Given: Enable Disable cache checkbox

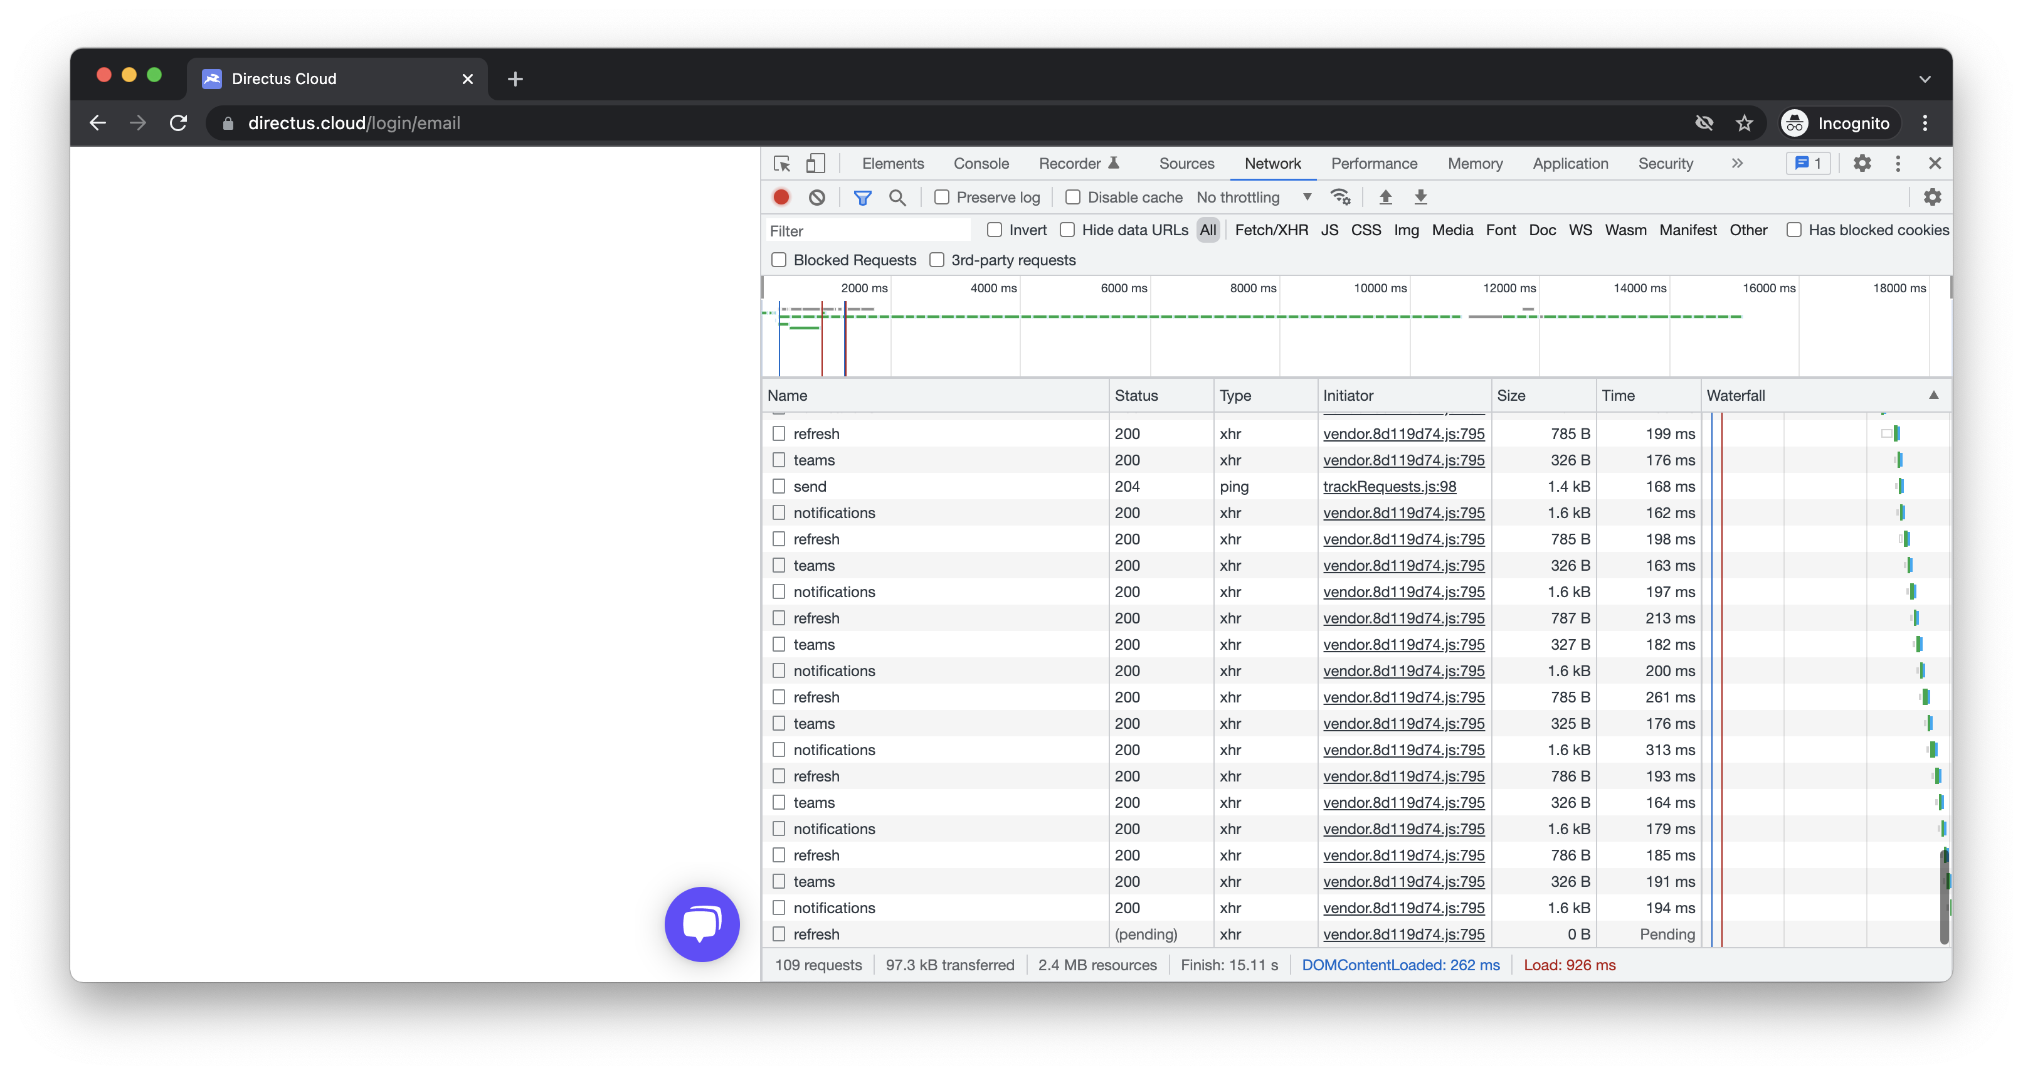Looking at the screenshot, I should 1073,198.
